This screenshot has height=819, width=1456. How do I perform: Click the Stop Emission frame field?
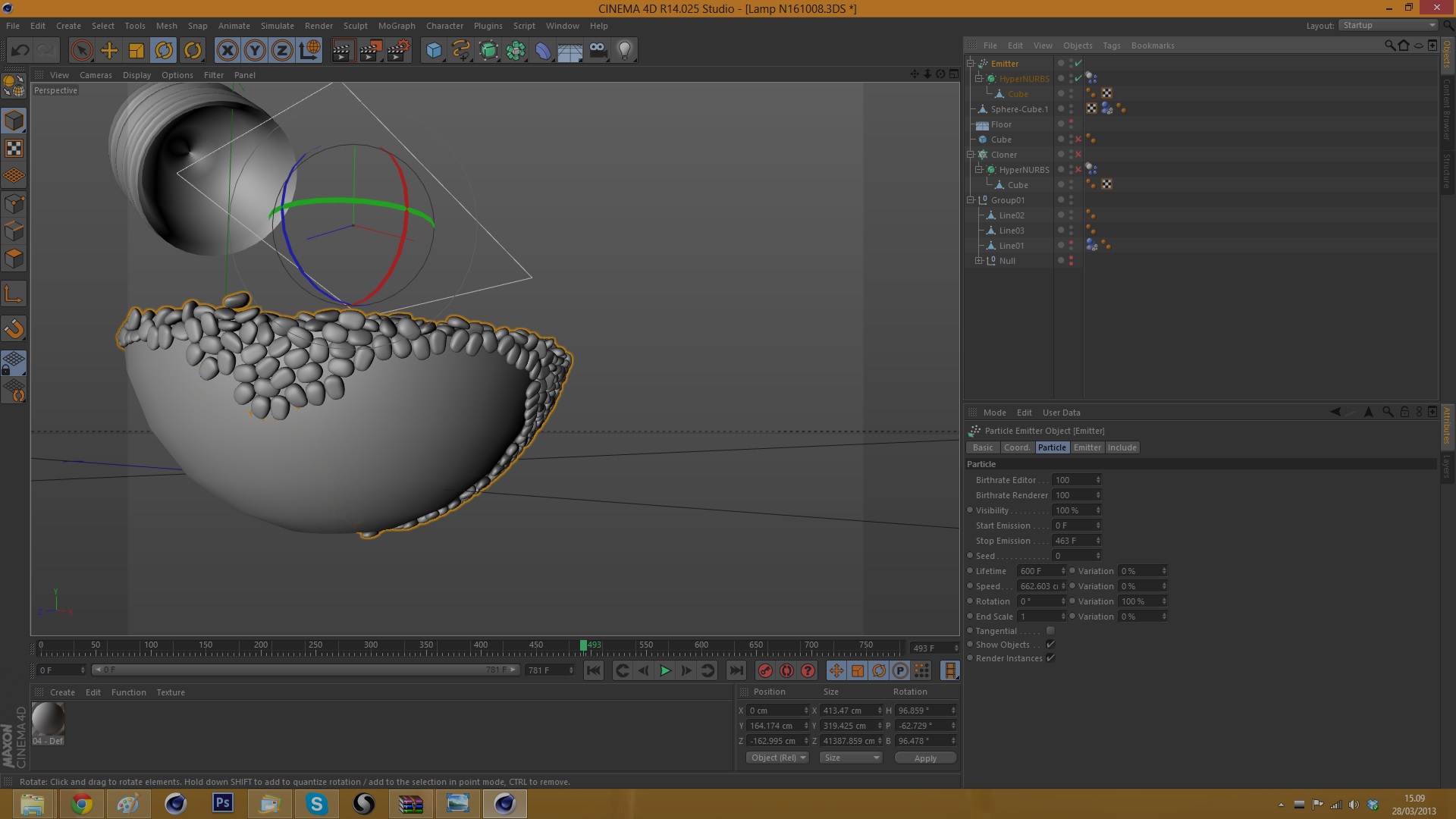(1073, 541)
